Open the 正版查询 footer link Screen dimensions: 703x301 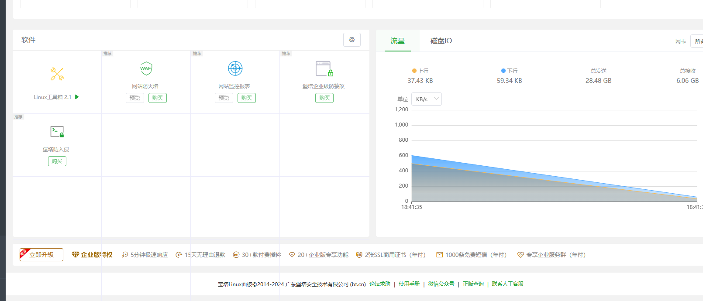click(473, 284)
